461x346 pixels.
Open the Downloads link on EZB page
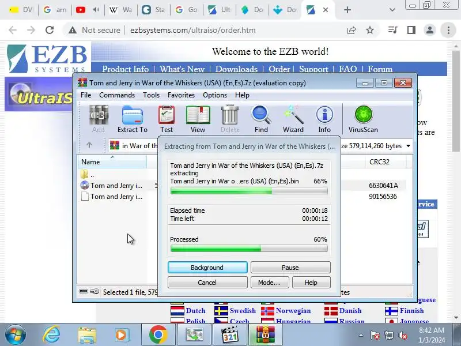(236, 69)
